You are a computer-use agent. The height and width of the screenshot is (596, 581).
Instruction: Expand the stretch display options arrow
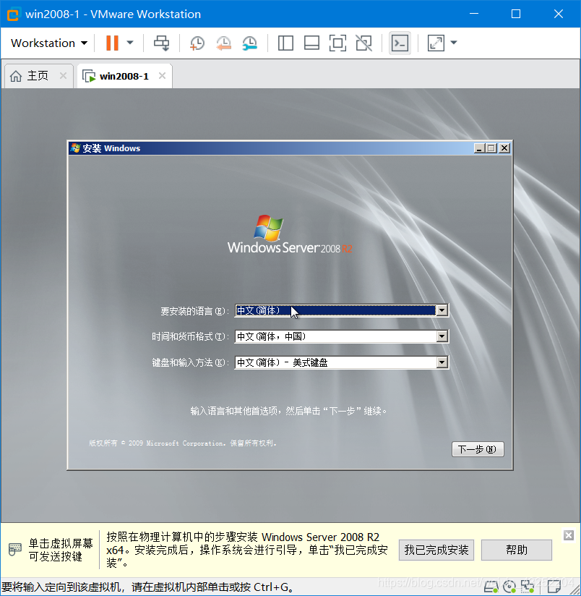453,43
